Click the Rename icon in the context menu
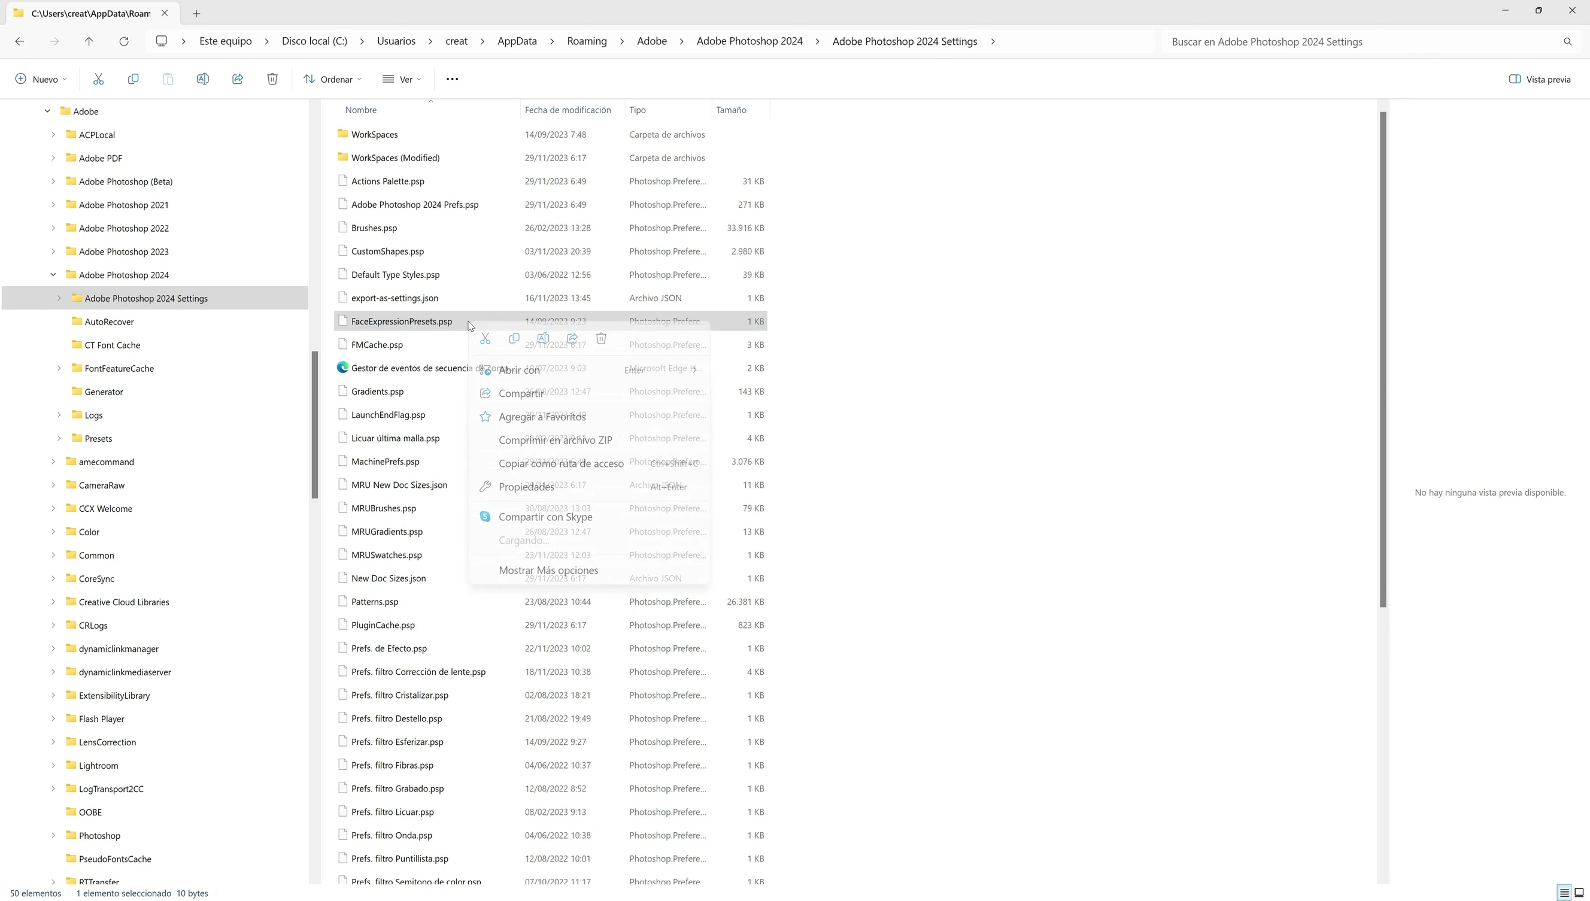Viewport: 1590px width, 901px height. [x=542, y=338]
